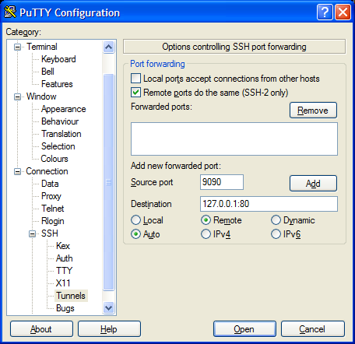Image resolution: width=355 pixels, height=344 pixels.
Task: Open the Auth category
Action: [x=65, y=258]
